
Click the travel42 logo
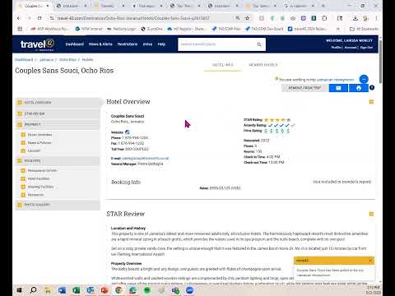(37, 44)
